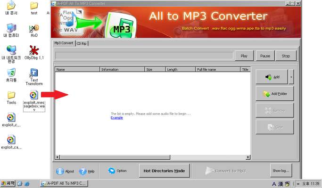Open the Help documentation
The image size is (322, 188).
(87, 171)
